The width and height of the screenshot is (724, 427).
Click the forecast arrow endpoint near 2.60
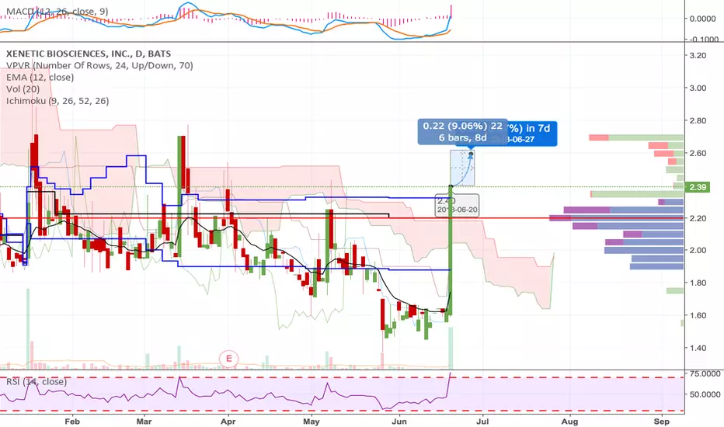(471, 154)
